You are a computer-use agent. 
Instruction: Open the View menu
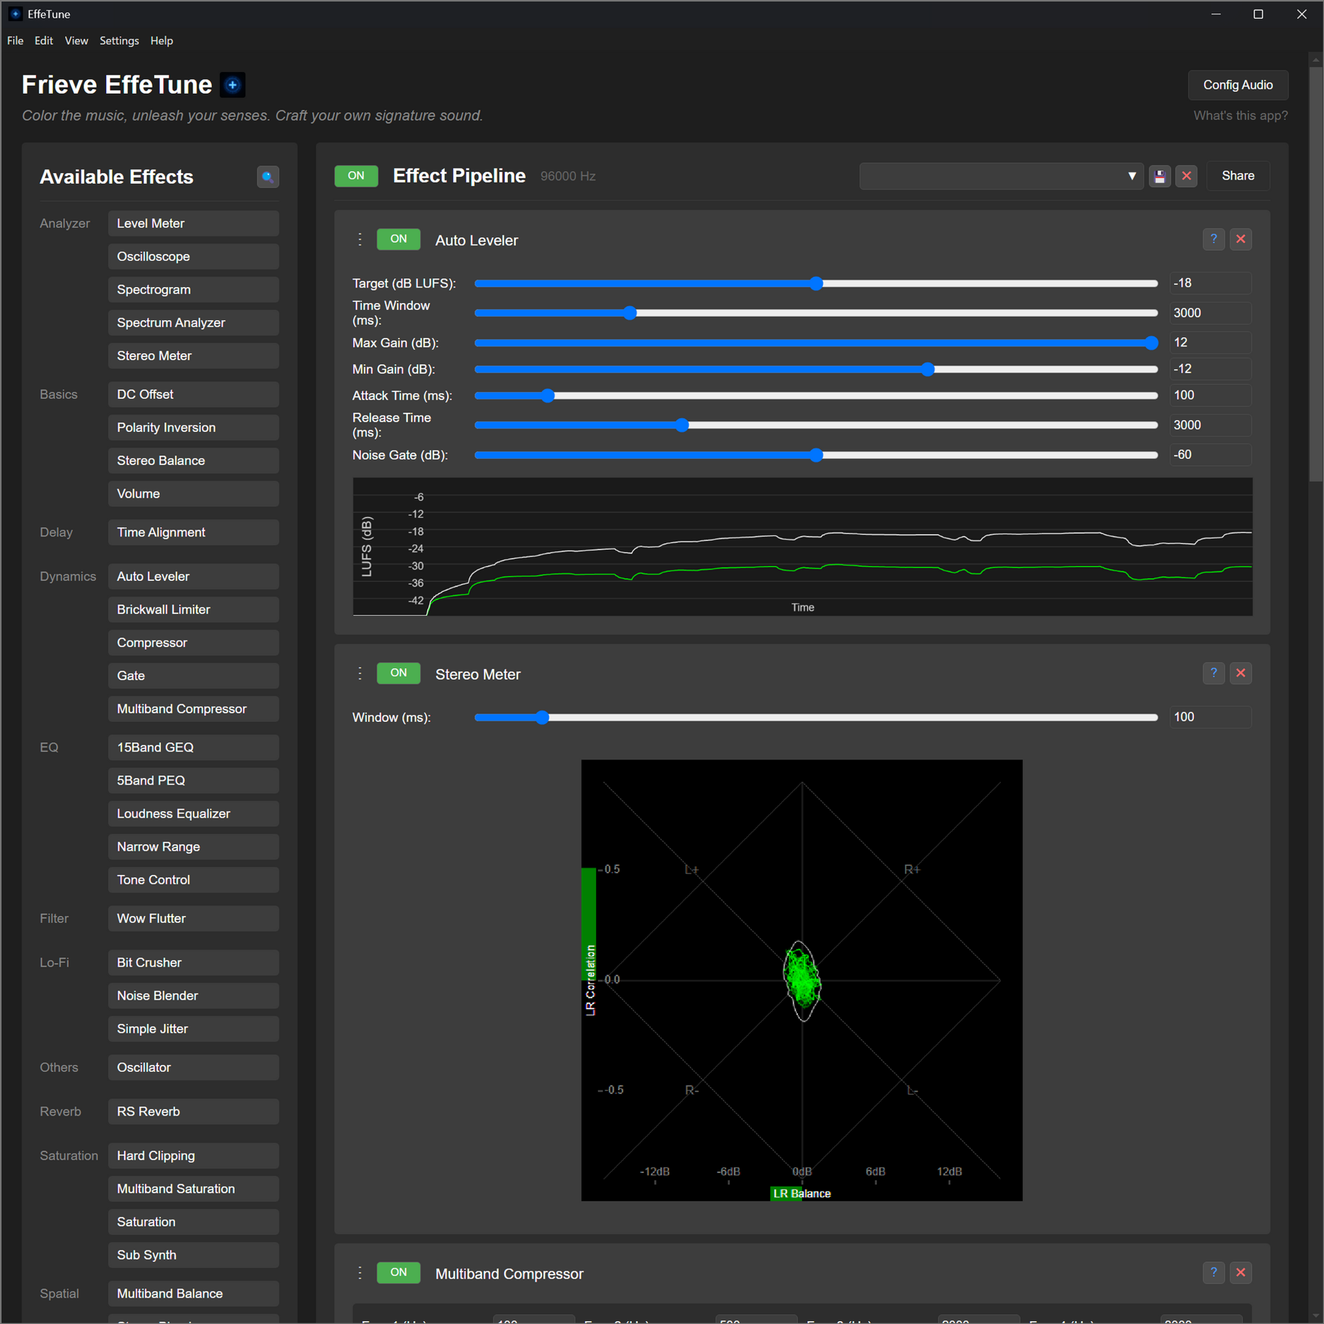click(x=76, y=41)
